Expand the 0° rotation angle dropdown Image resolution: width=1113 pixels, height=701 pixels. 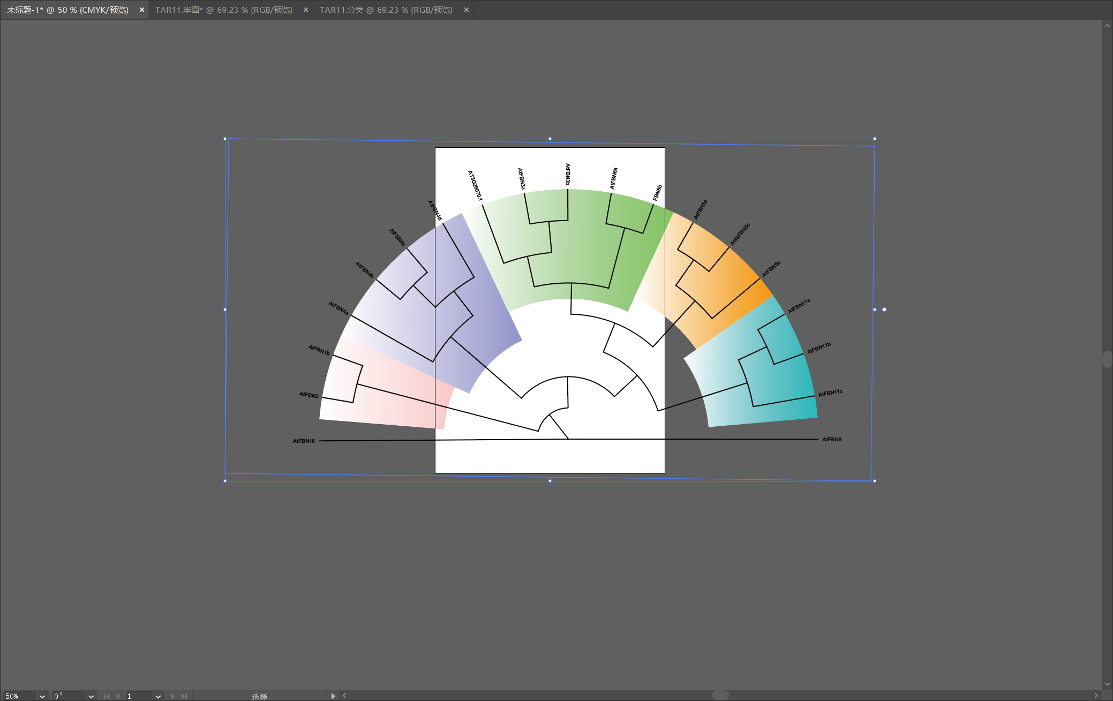point(91,696)
